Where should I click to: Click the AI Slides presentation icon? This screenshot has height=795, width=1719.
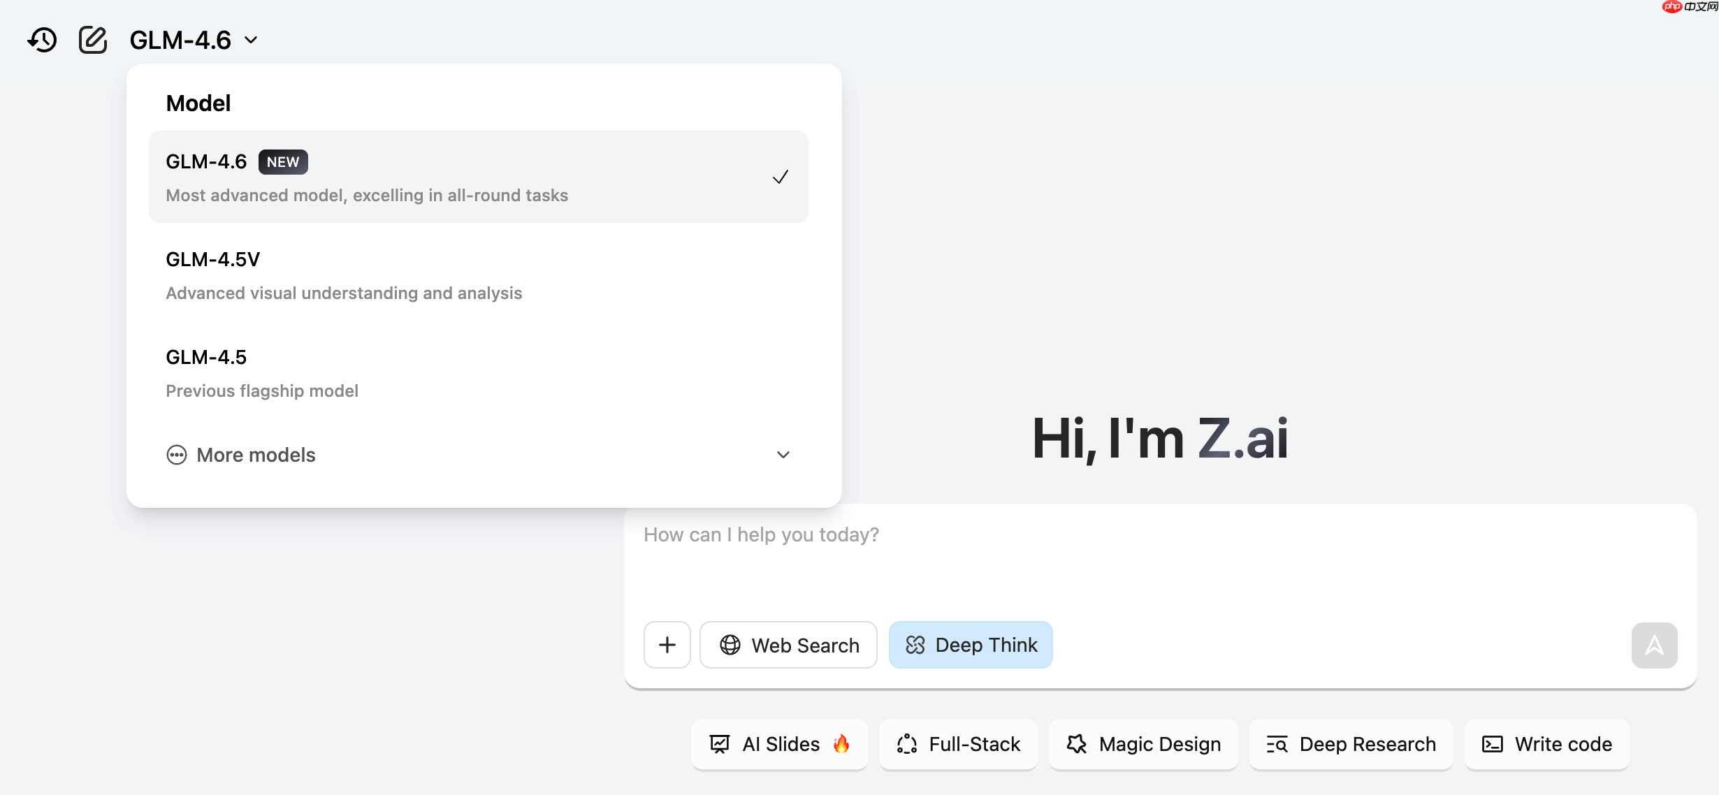719,744
